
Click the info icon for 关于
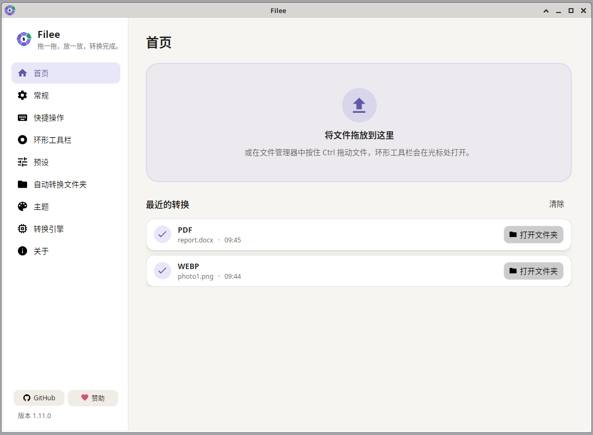[x=22, y=251]
